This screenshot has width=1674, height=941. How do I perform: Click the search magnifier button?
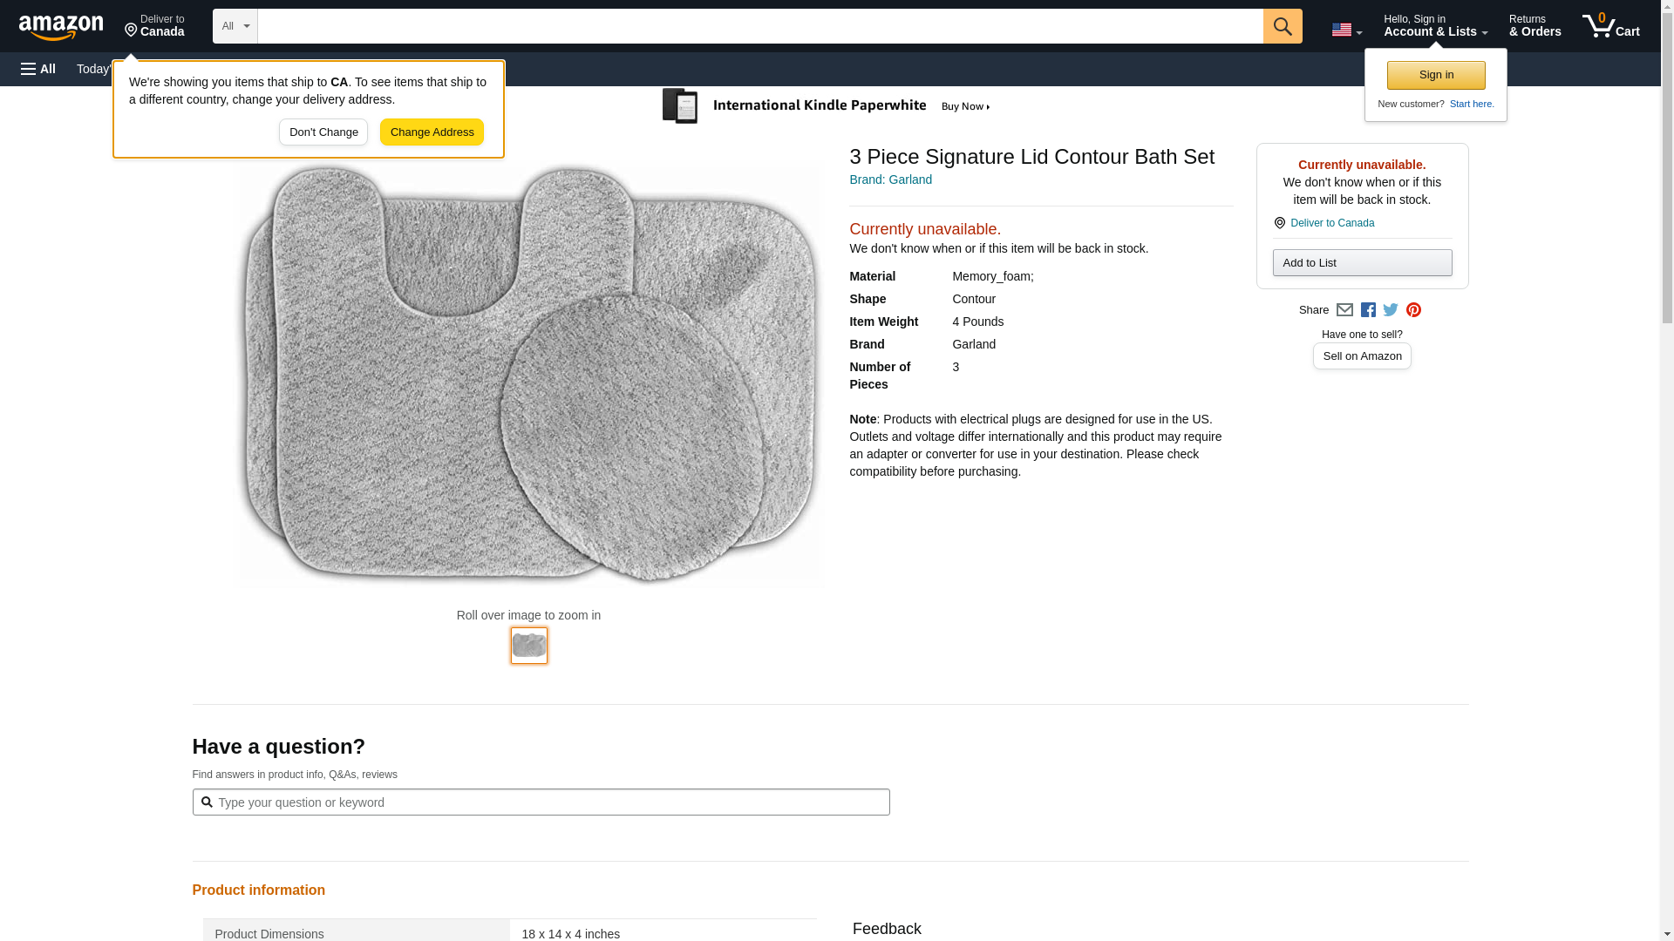pyautogui.click(x=1282, y=26)
